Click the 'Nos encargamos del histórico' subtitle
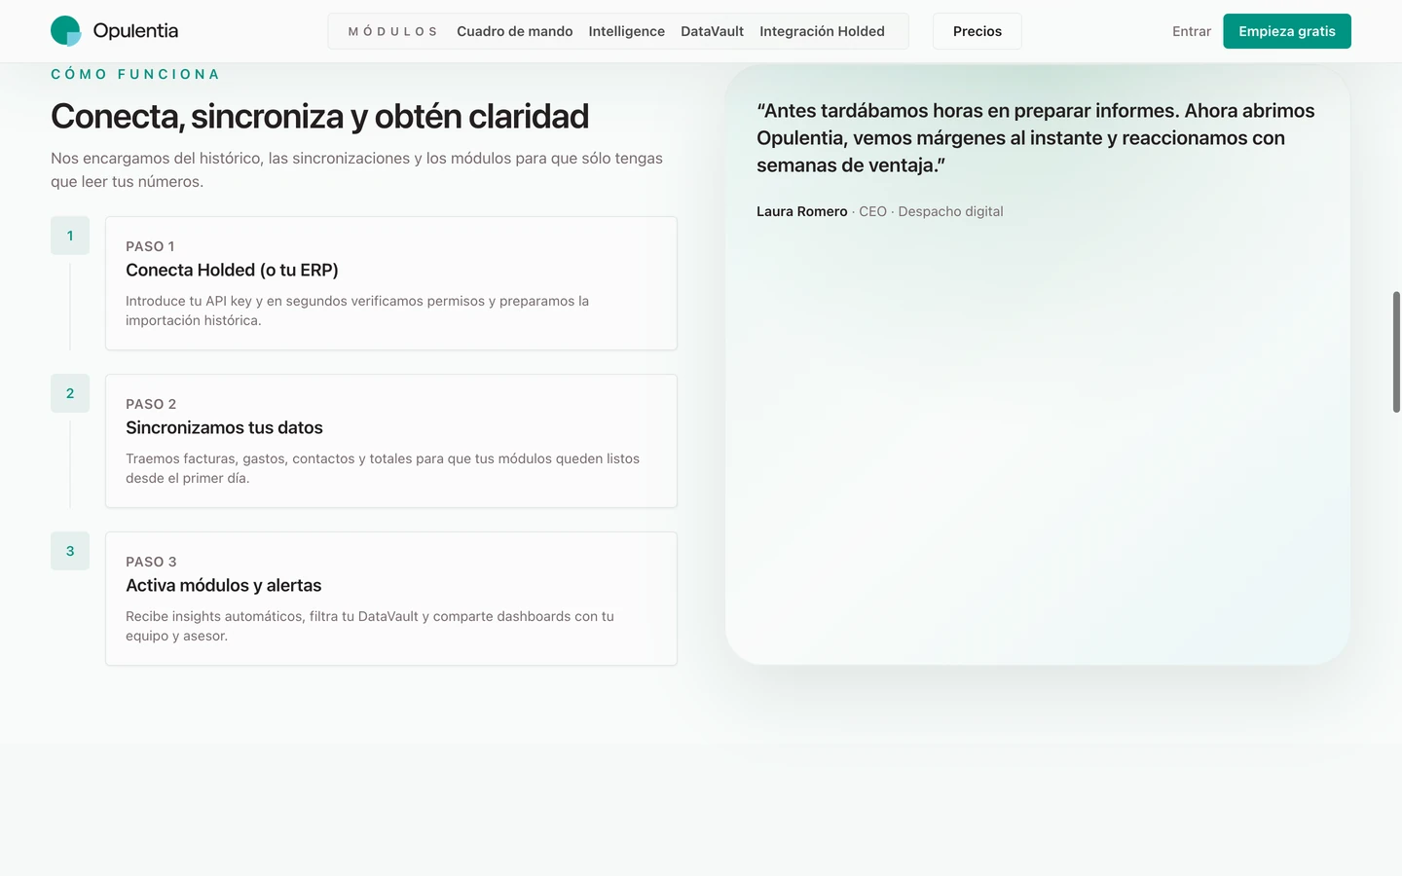 click(356, 169)
